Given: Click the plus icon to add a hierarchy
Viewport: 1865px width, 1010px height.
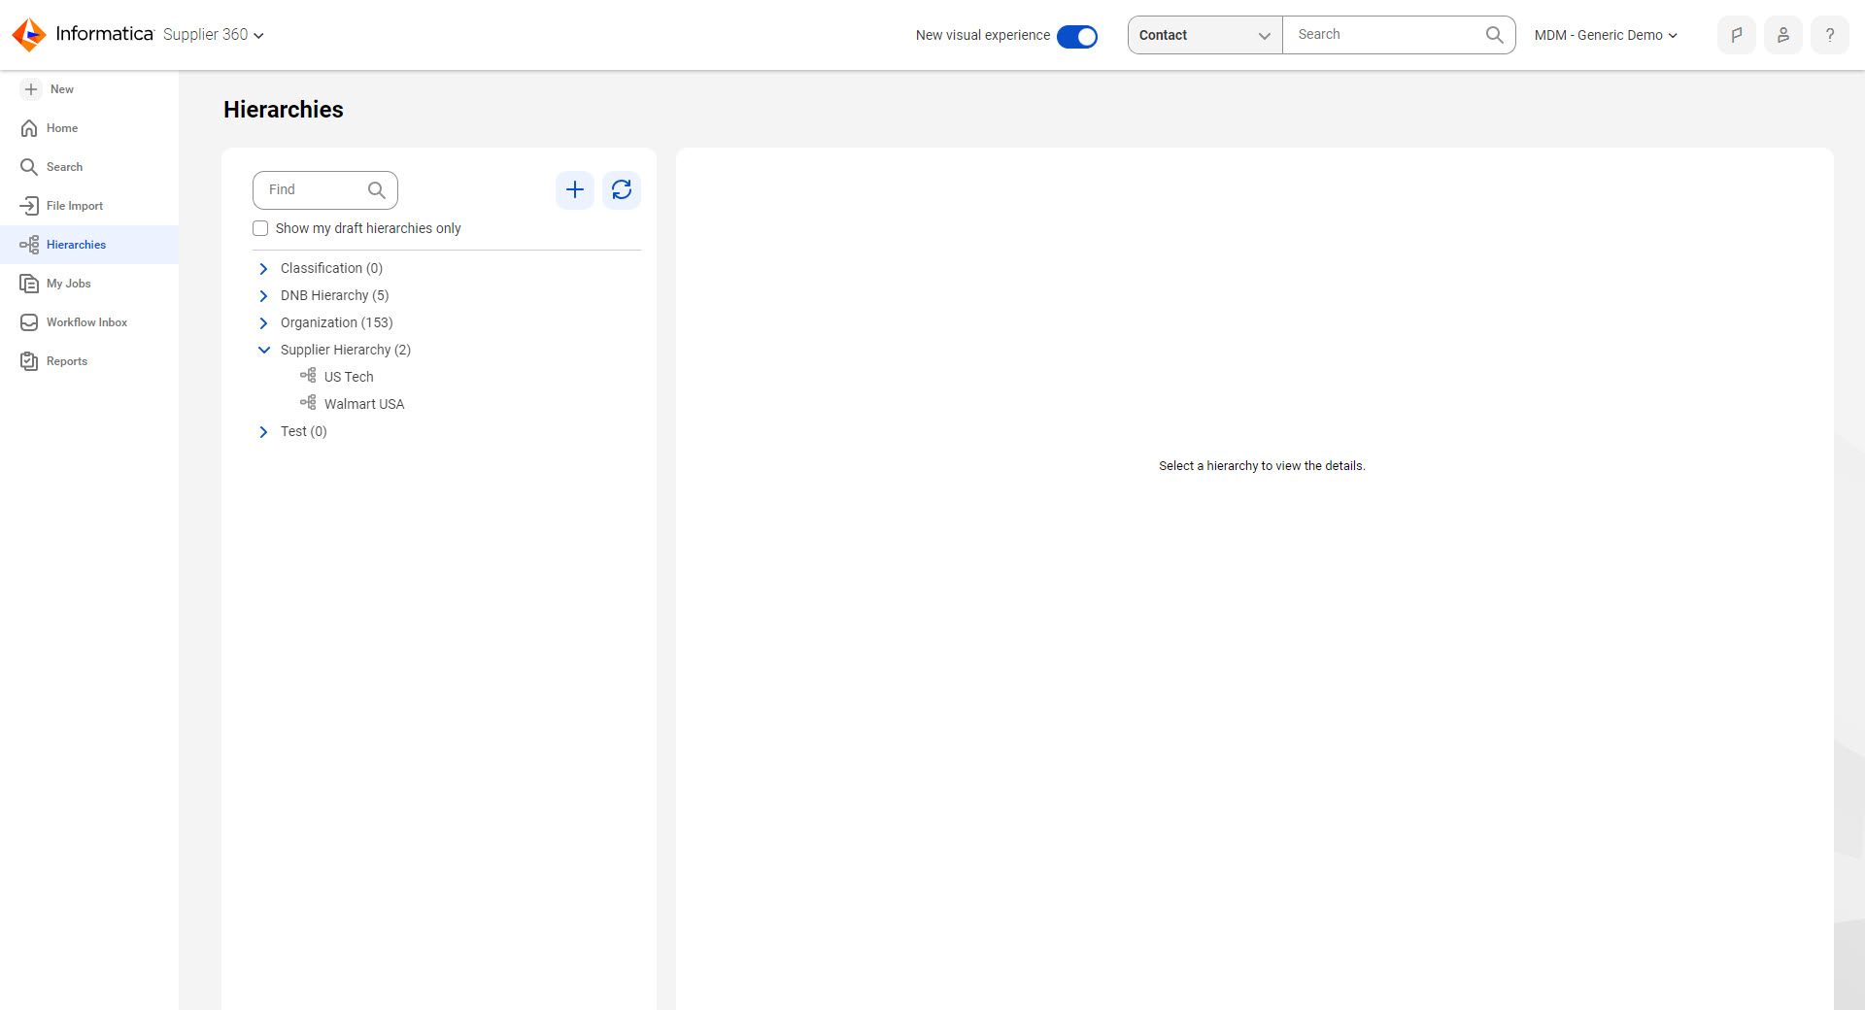Looking at the screenshot, I should (575, 190).
